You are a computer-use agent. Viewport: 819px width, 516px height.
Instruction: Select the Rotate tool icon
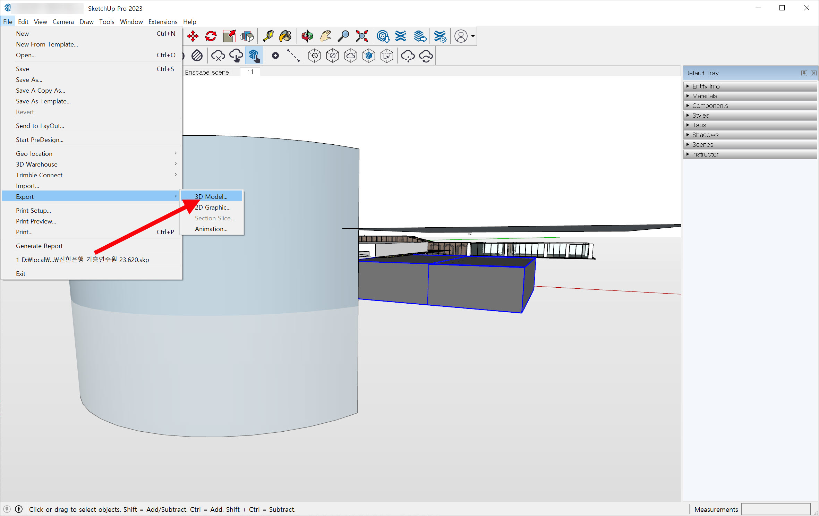pos(211,36)
